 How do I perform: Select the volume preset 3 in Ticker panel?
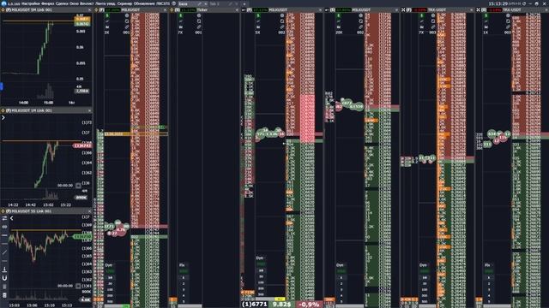[184, 289]
